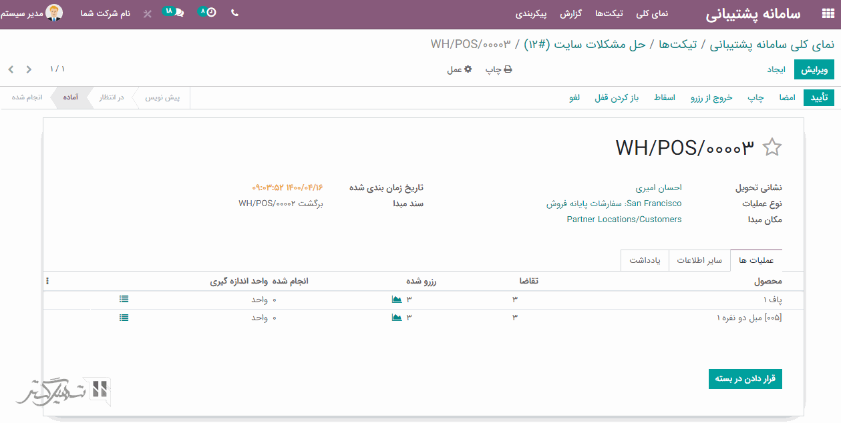Select the انجام شده status stage
The width and height of the screenshot is (841, 423).
[x=27, y=97]
